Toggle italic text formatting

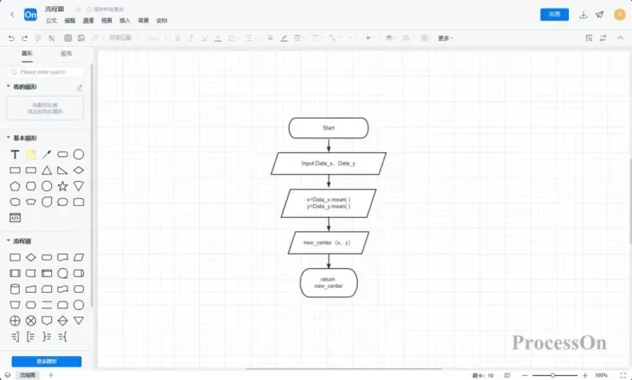click(190, 38)
